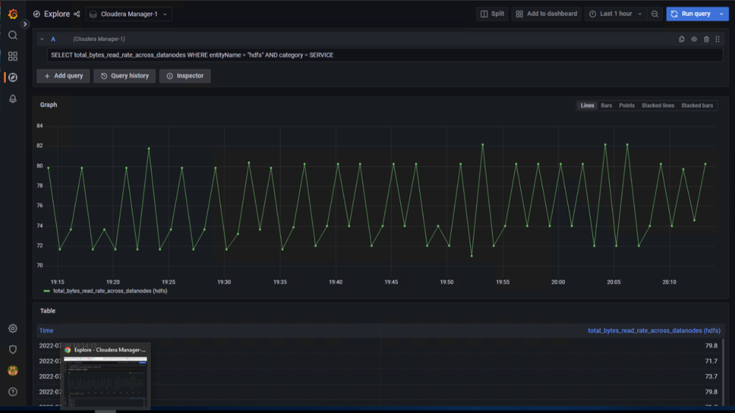Viewport: 735px width, 413px height.
Task: Click the zoom out time range icon
Action: tap(655, 14)
